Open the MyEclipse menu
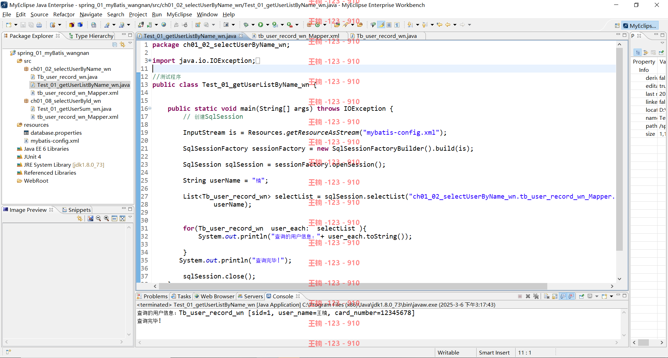Viewport: 668px width, 358px height. [179, 14]
